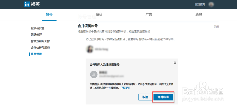Click the 合并领英帐号 heading
237x107 pixels.
[x=88, y=26]
